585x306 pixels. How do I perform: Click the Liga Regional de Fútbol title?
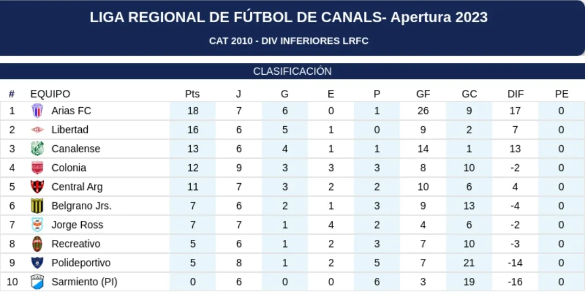point(289,17)
